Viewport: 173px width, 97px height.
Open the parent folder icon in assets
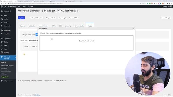click(24, 54)
